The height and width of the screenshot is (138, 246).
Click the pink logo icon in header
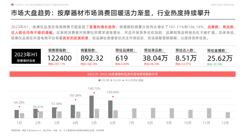(12, 5)
